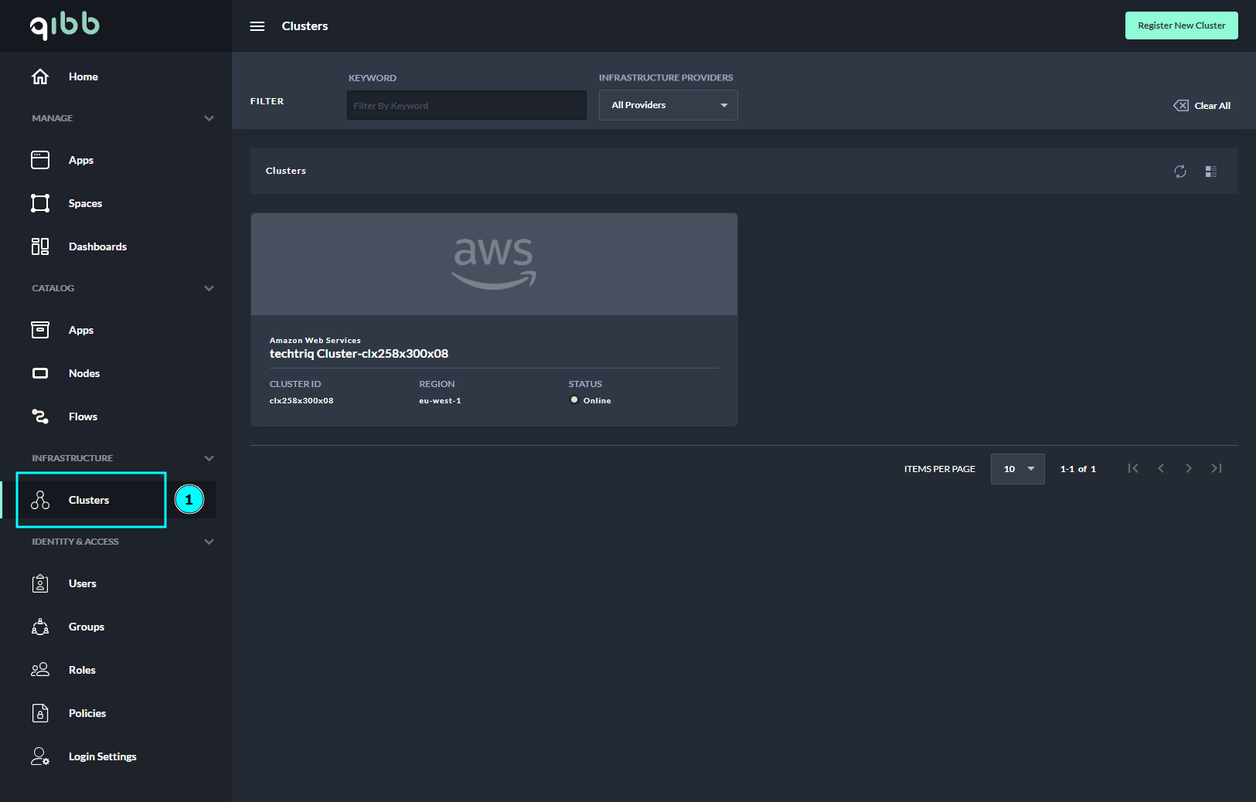
Task: Select Clusters in the sidebar
Action: click(x=89, y=500)
